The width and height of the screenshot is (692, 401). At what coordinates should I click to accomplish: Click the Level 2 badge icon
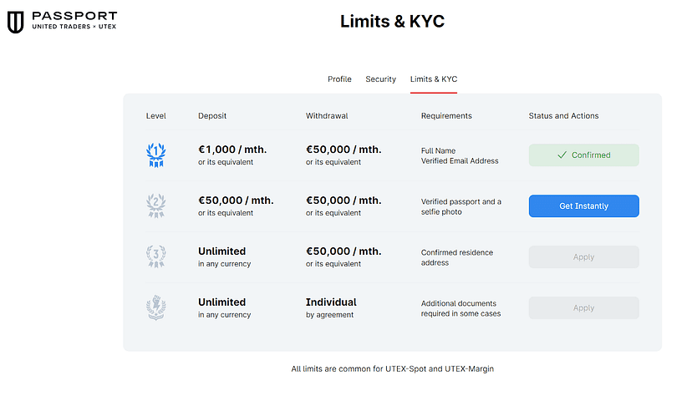pos(155,206)
